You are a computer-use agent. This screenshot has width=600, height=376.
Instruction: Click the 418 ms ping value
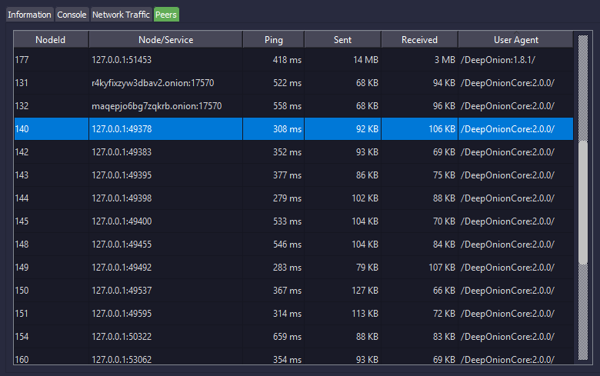point(274,60)
